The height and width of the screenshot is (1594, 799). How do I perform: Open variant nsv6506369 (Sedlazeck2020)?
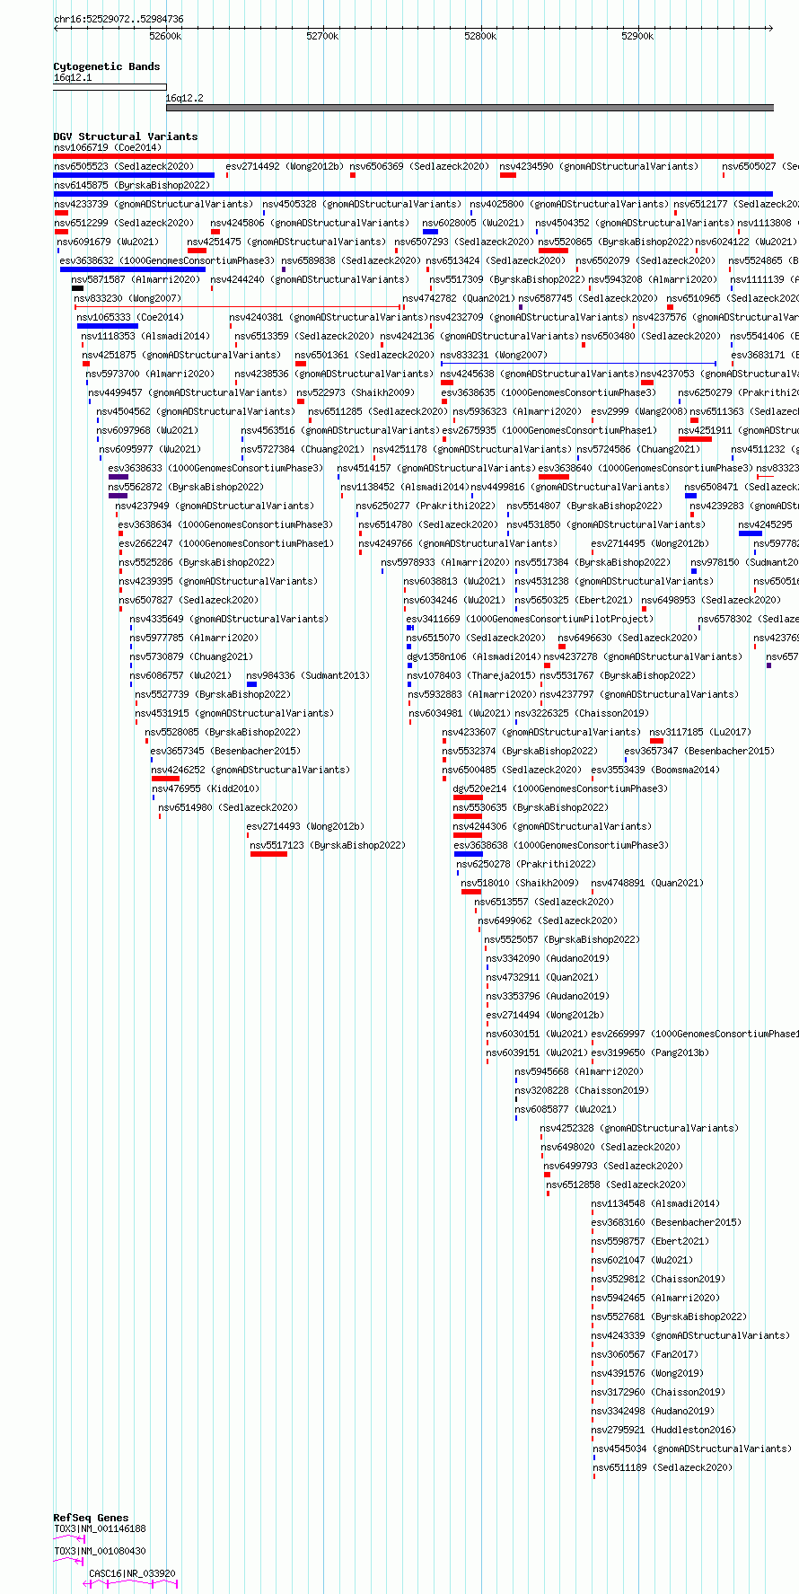click(x=419, y=166)
